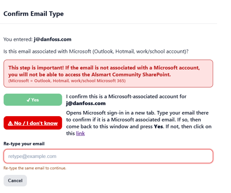Click the bold "Yes" word in instructions
This screenshot has height=193, width=231.
point(158,126)
